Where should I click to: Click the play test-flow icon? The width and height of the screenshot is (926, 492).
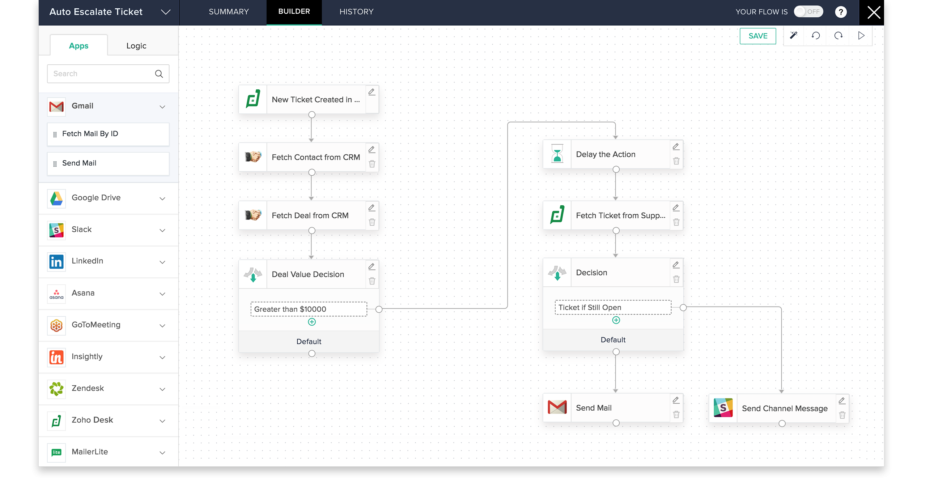(x=861, y=35)
